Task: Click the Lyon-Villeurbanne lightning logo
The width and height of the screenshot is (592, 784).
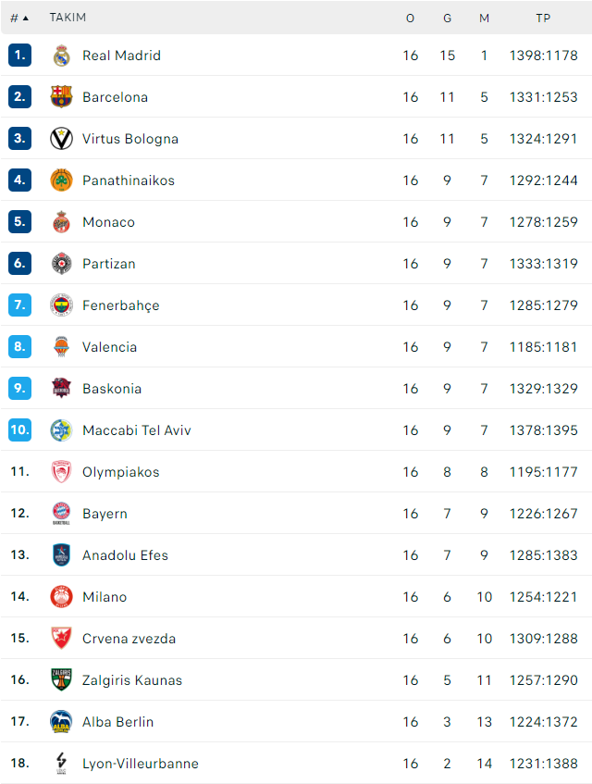Action: (x=61, y=763)
